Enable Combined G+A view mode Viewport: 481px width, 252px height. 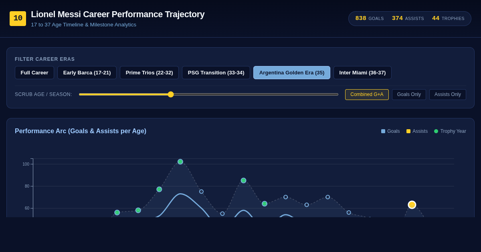367,94
